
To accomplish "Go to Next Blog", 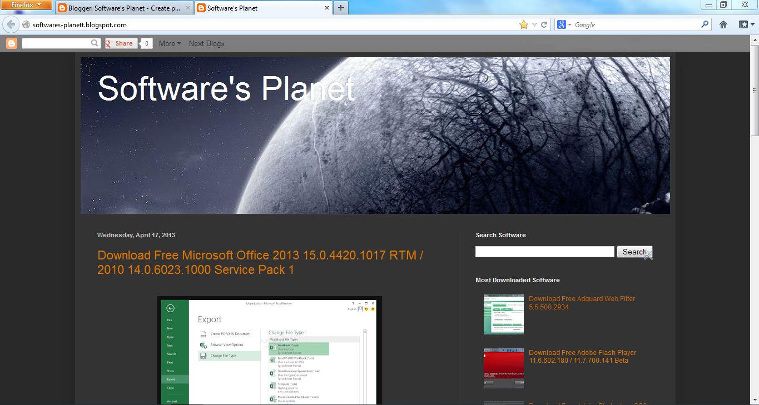I will [x=206, y=43].
